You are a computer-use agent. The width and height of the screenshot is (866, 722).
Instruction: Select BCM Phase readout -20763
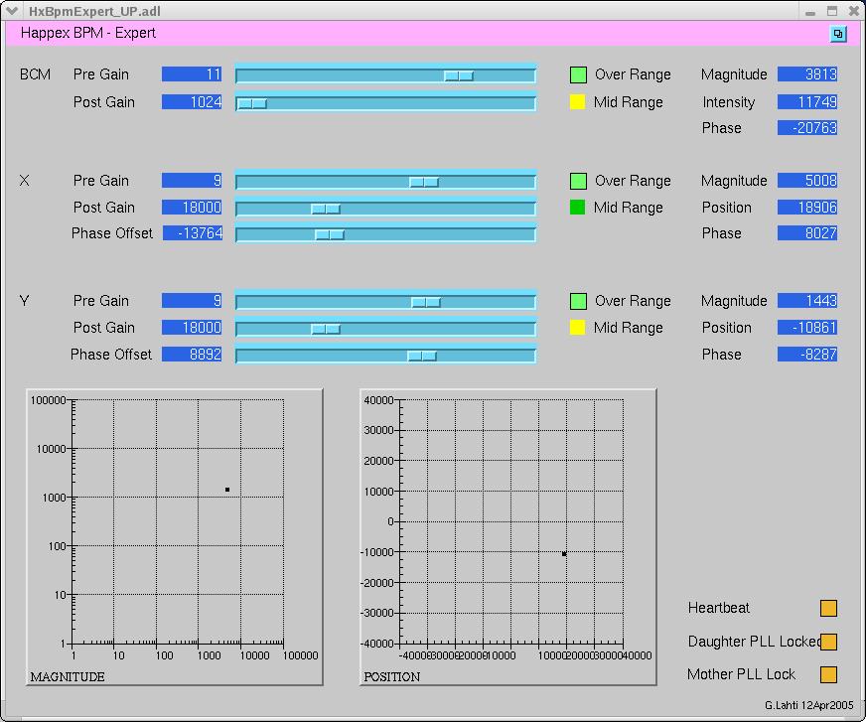807,128
